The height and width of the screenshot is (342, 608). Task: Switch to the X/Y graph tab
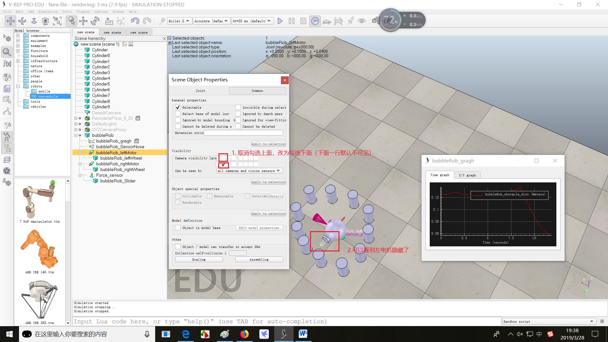pos(467,175)
